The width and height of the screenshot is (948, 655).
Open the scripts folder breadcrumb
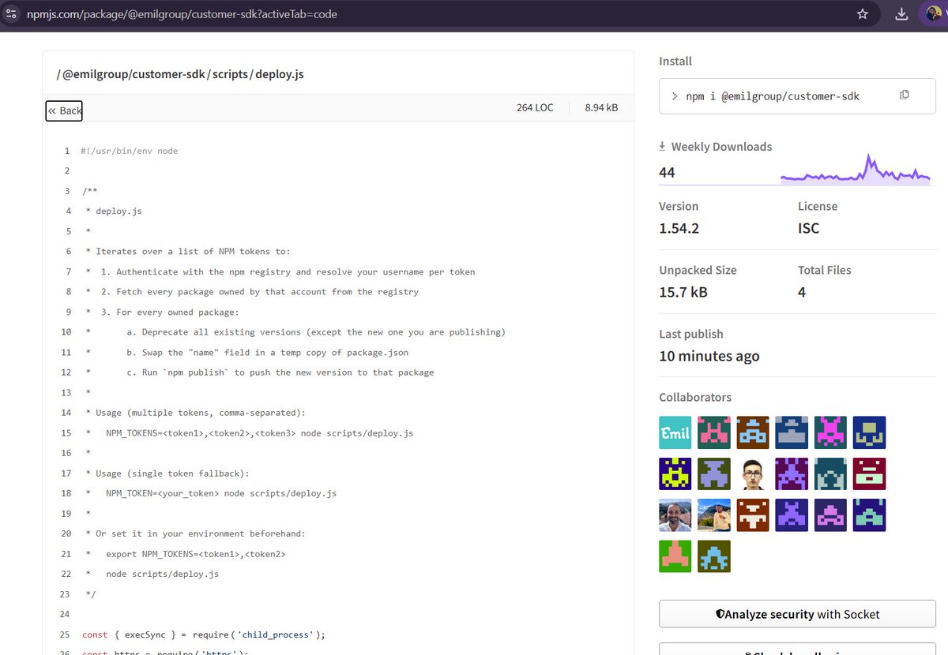pos(230,74)
